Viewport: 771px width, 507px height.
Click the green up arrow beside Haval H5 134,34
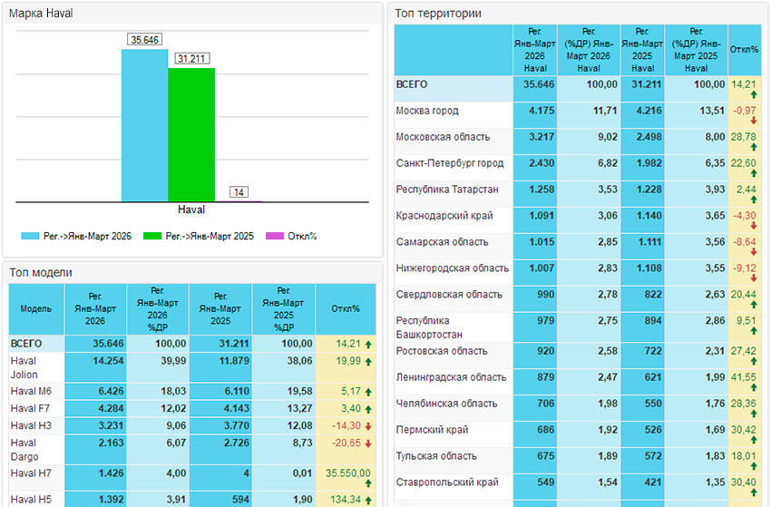[x=367, y=500]
